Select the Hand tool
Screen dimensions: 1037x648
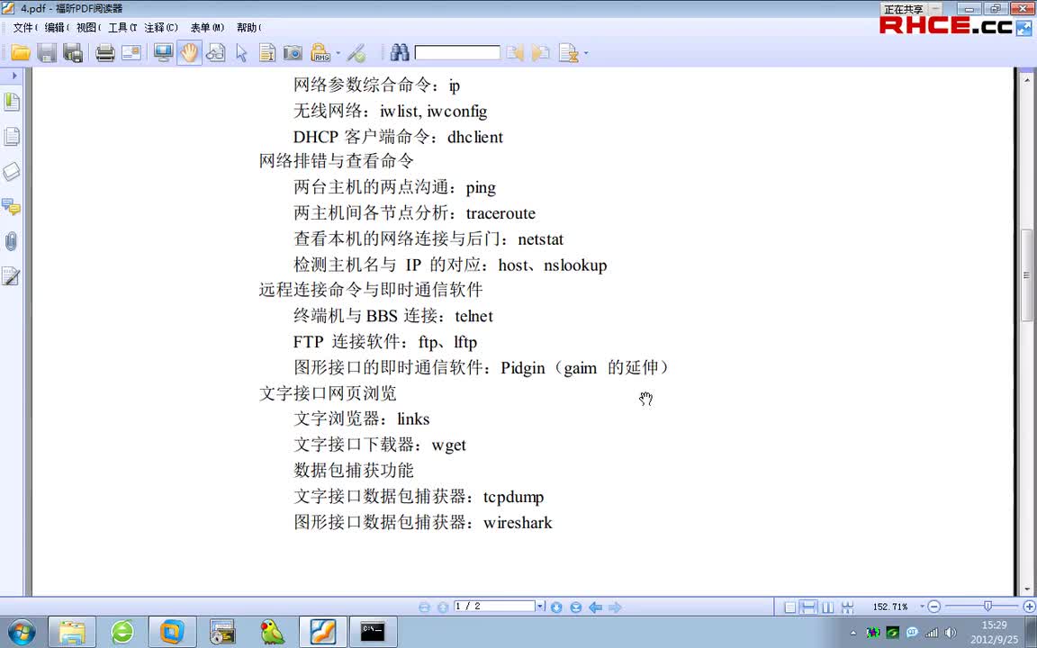click(x=189, y=53)
